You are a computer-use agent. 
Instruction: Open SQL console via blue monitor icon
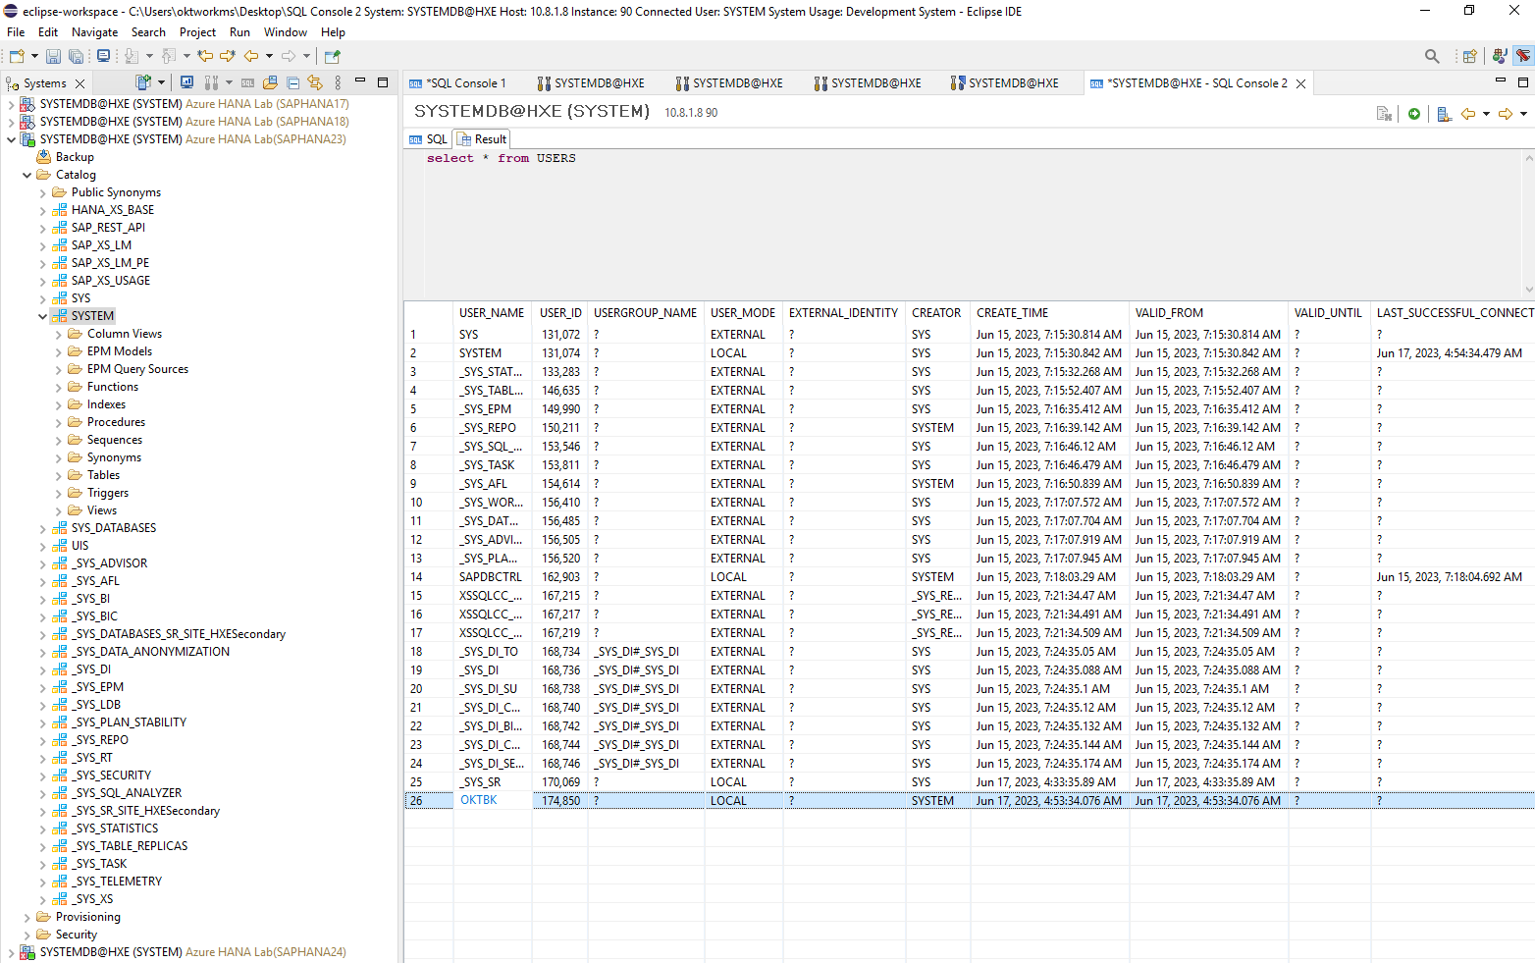pyautogui.click(x=103, y=57)
